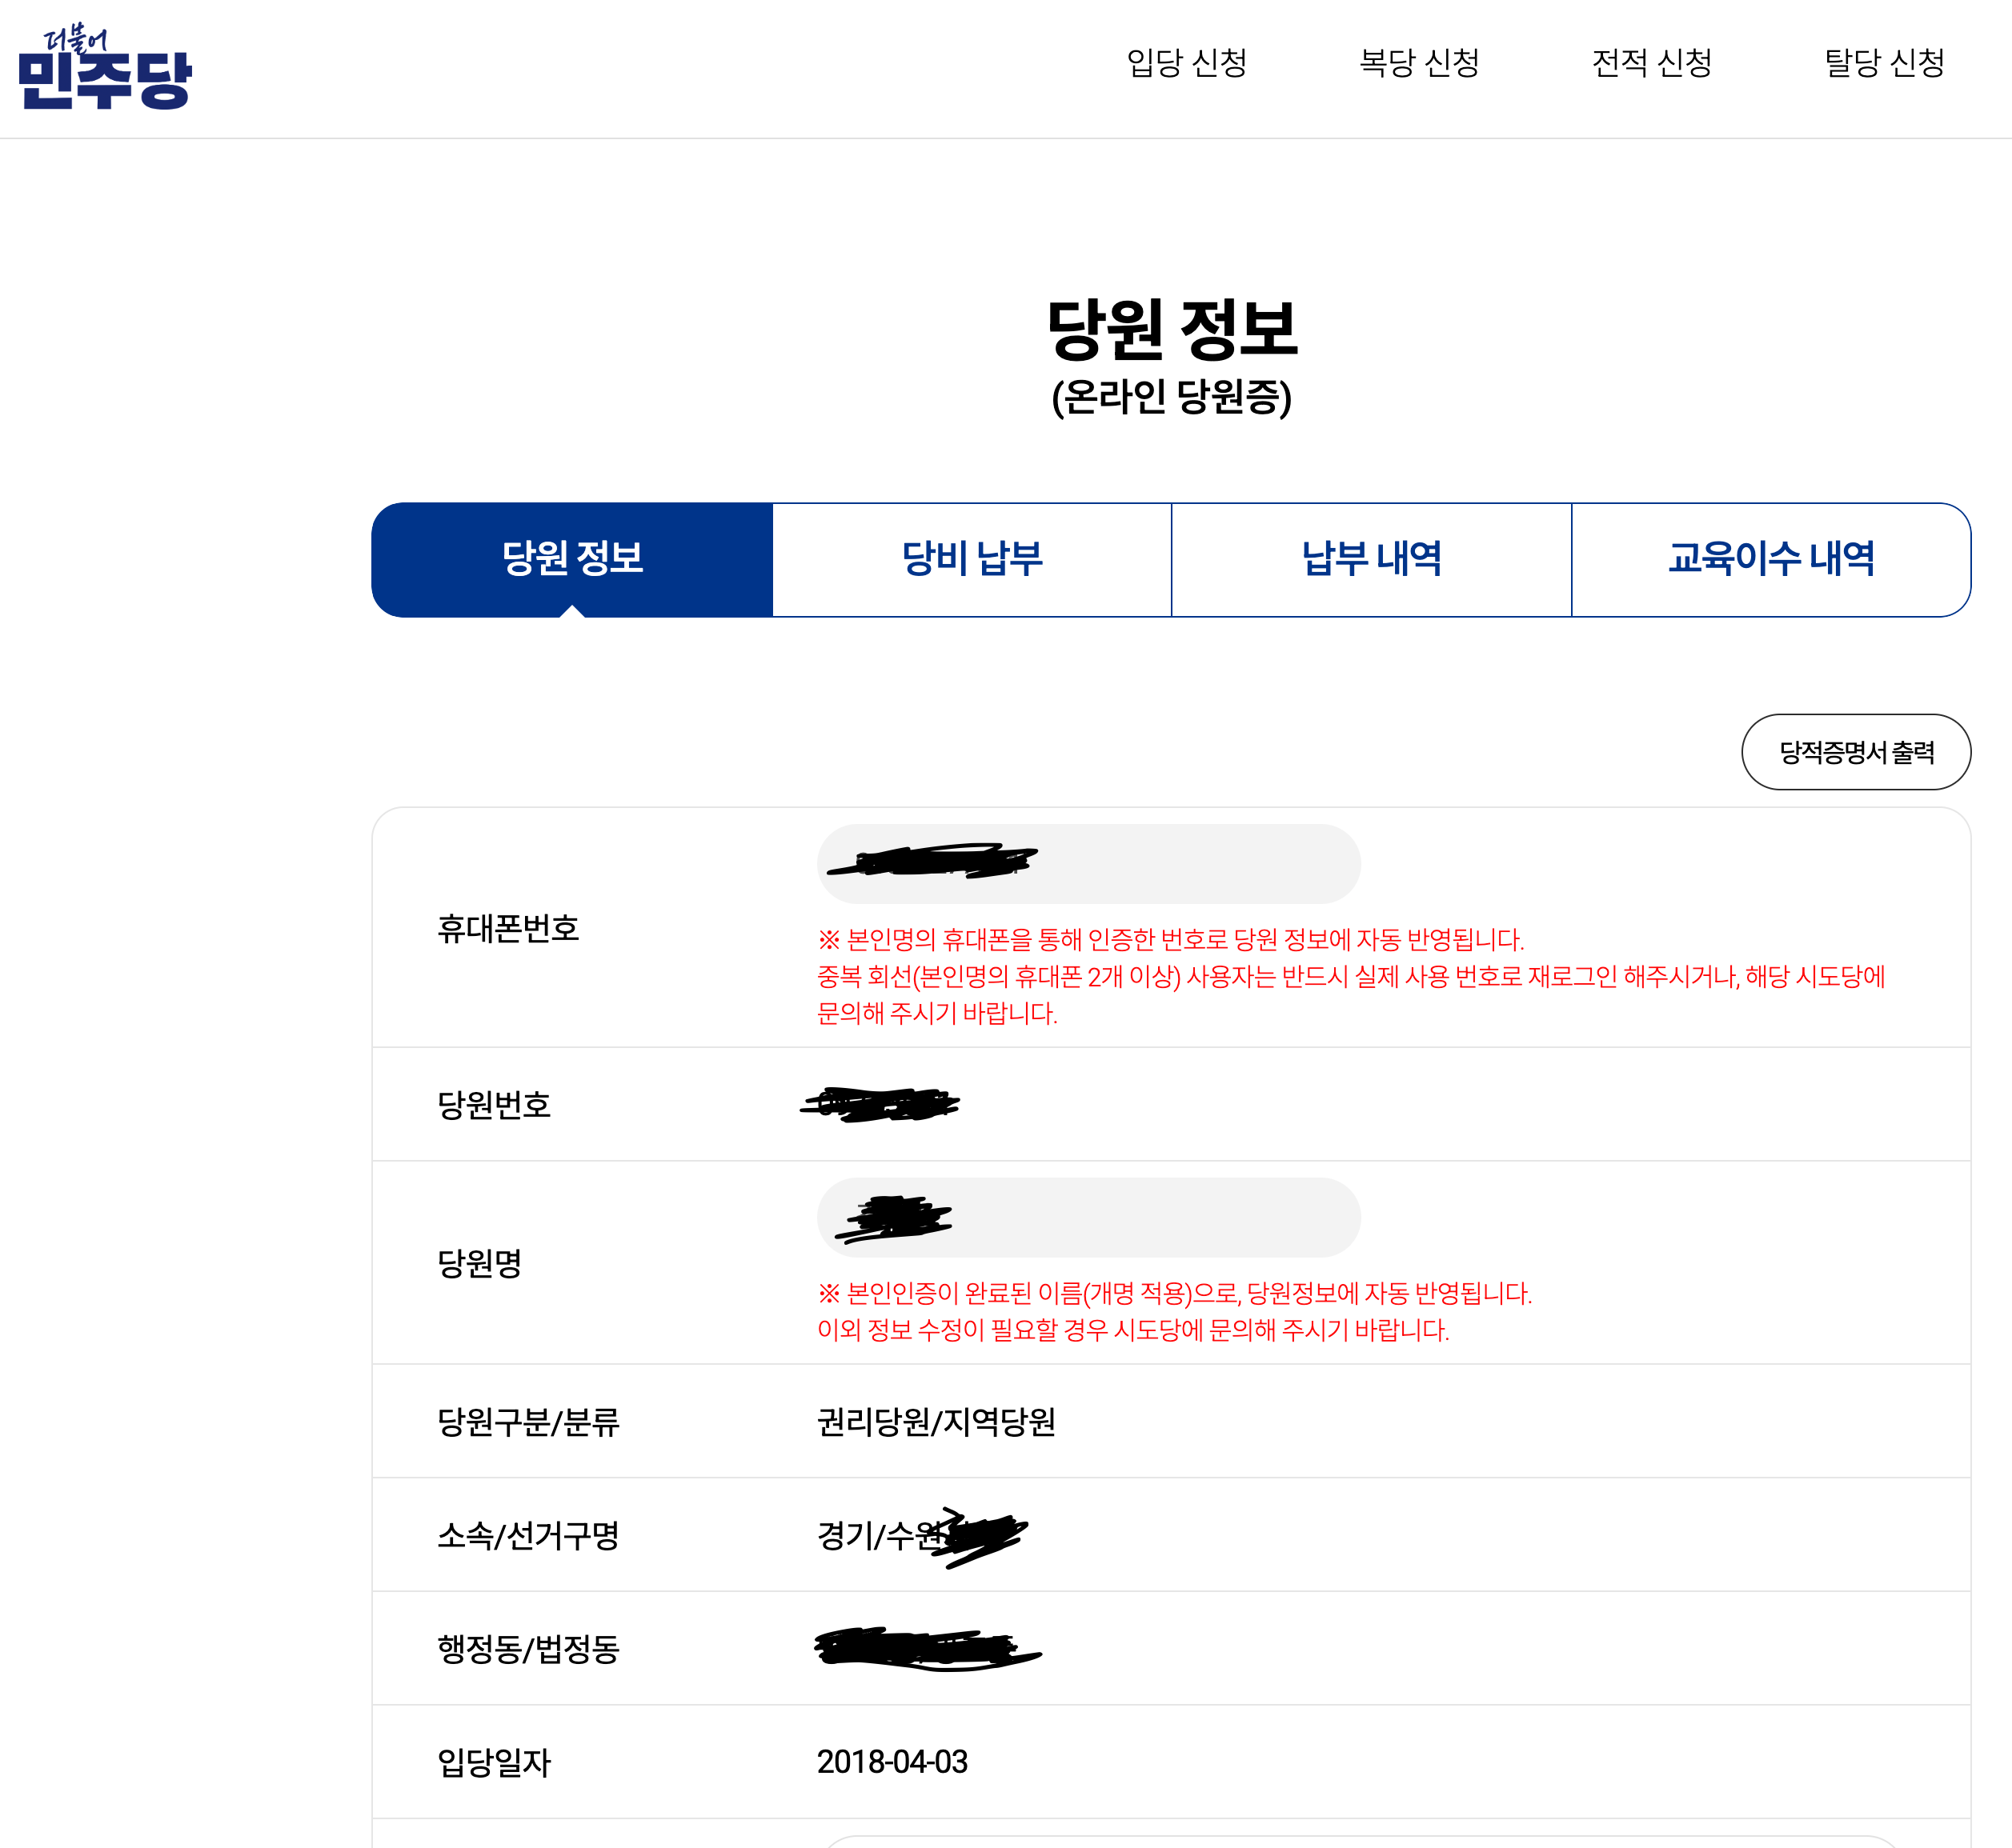Click the 소속/선거구명 row label
Screen dimensions: 2012x1848
pyautogui.click(x=528, y=1535)
